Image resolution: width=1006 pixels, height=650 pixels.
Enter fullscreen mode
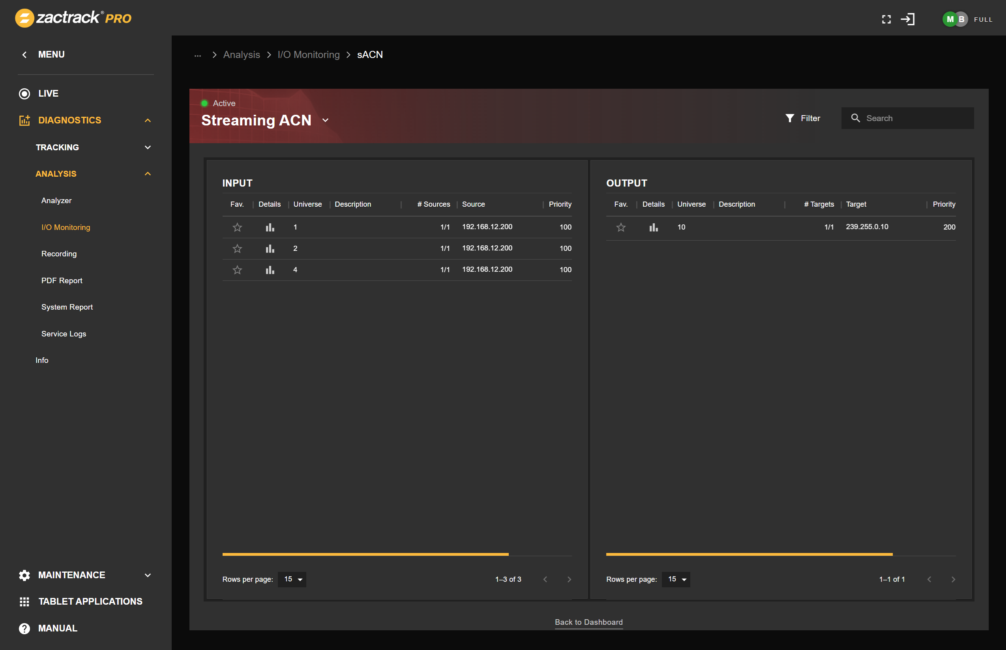(x=886, y=19)
